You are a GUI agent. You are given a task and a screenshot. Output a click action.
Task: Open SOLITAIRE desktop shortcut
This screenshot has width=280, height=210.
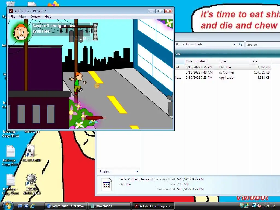[x=32, y=153]
